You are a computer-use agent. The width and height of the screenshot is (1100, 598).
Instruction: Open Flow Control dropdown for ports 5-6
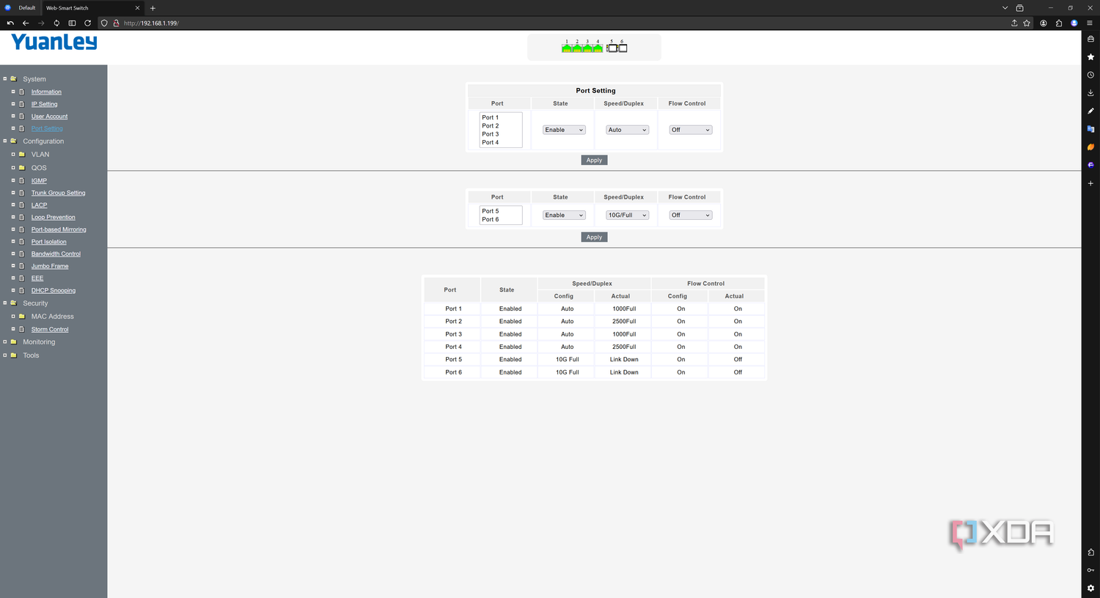[x=691, y=215]
